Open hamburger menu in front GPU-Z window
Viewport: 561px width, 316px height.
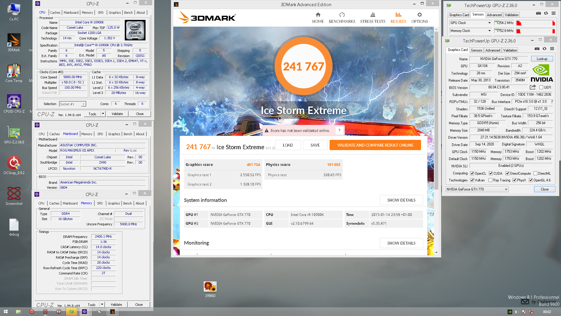[x=552, y=49]
